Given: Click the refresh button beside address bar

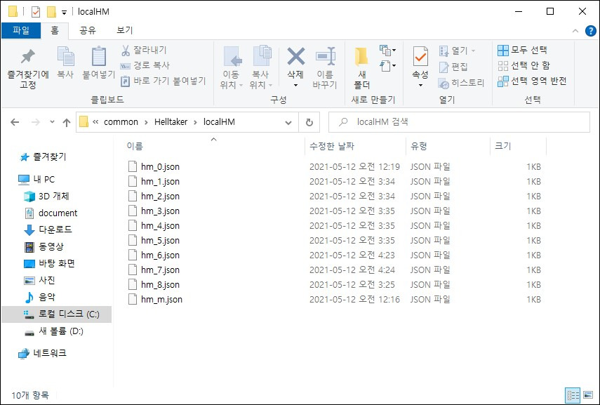Looking at the screenshot, I should tap(309, 122).
